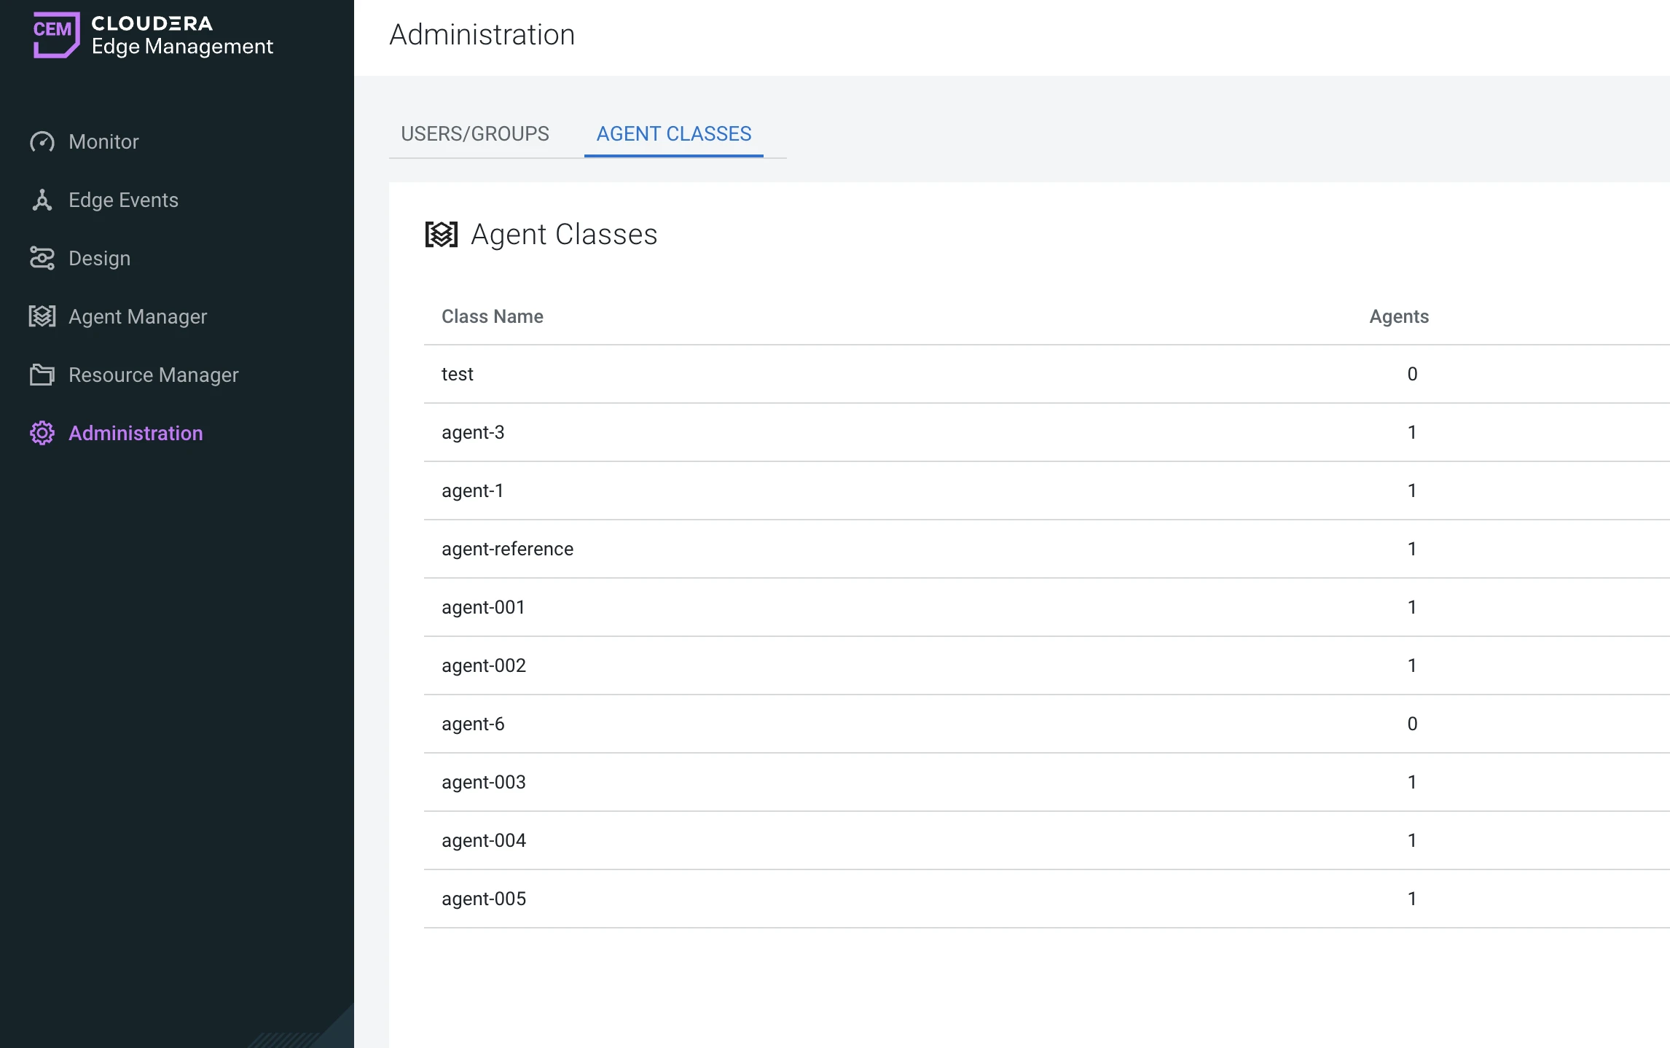Screen dimensions: 1670x1048
Task: Switch to the USERS/GROUPS tab
Action: 475,133
